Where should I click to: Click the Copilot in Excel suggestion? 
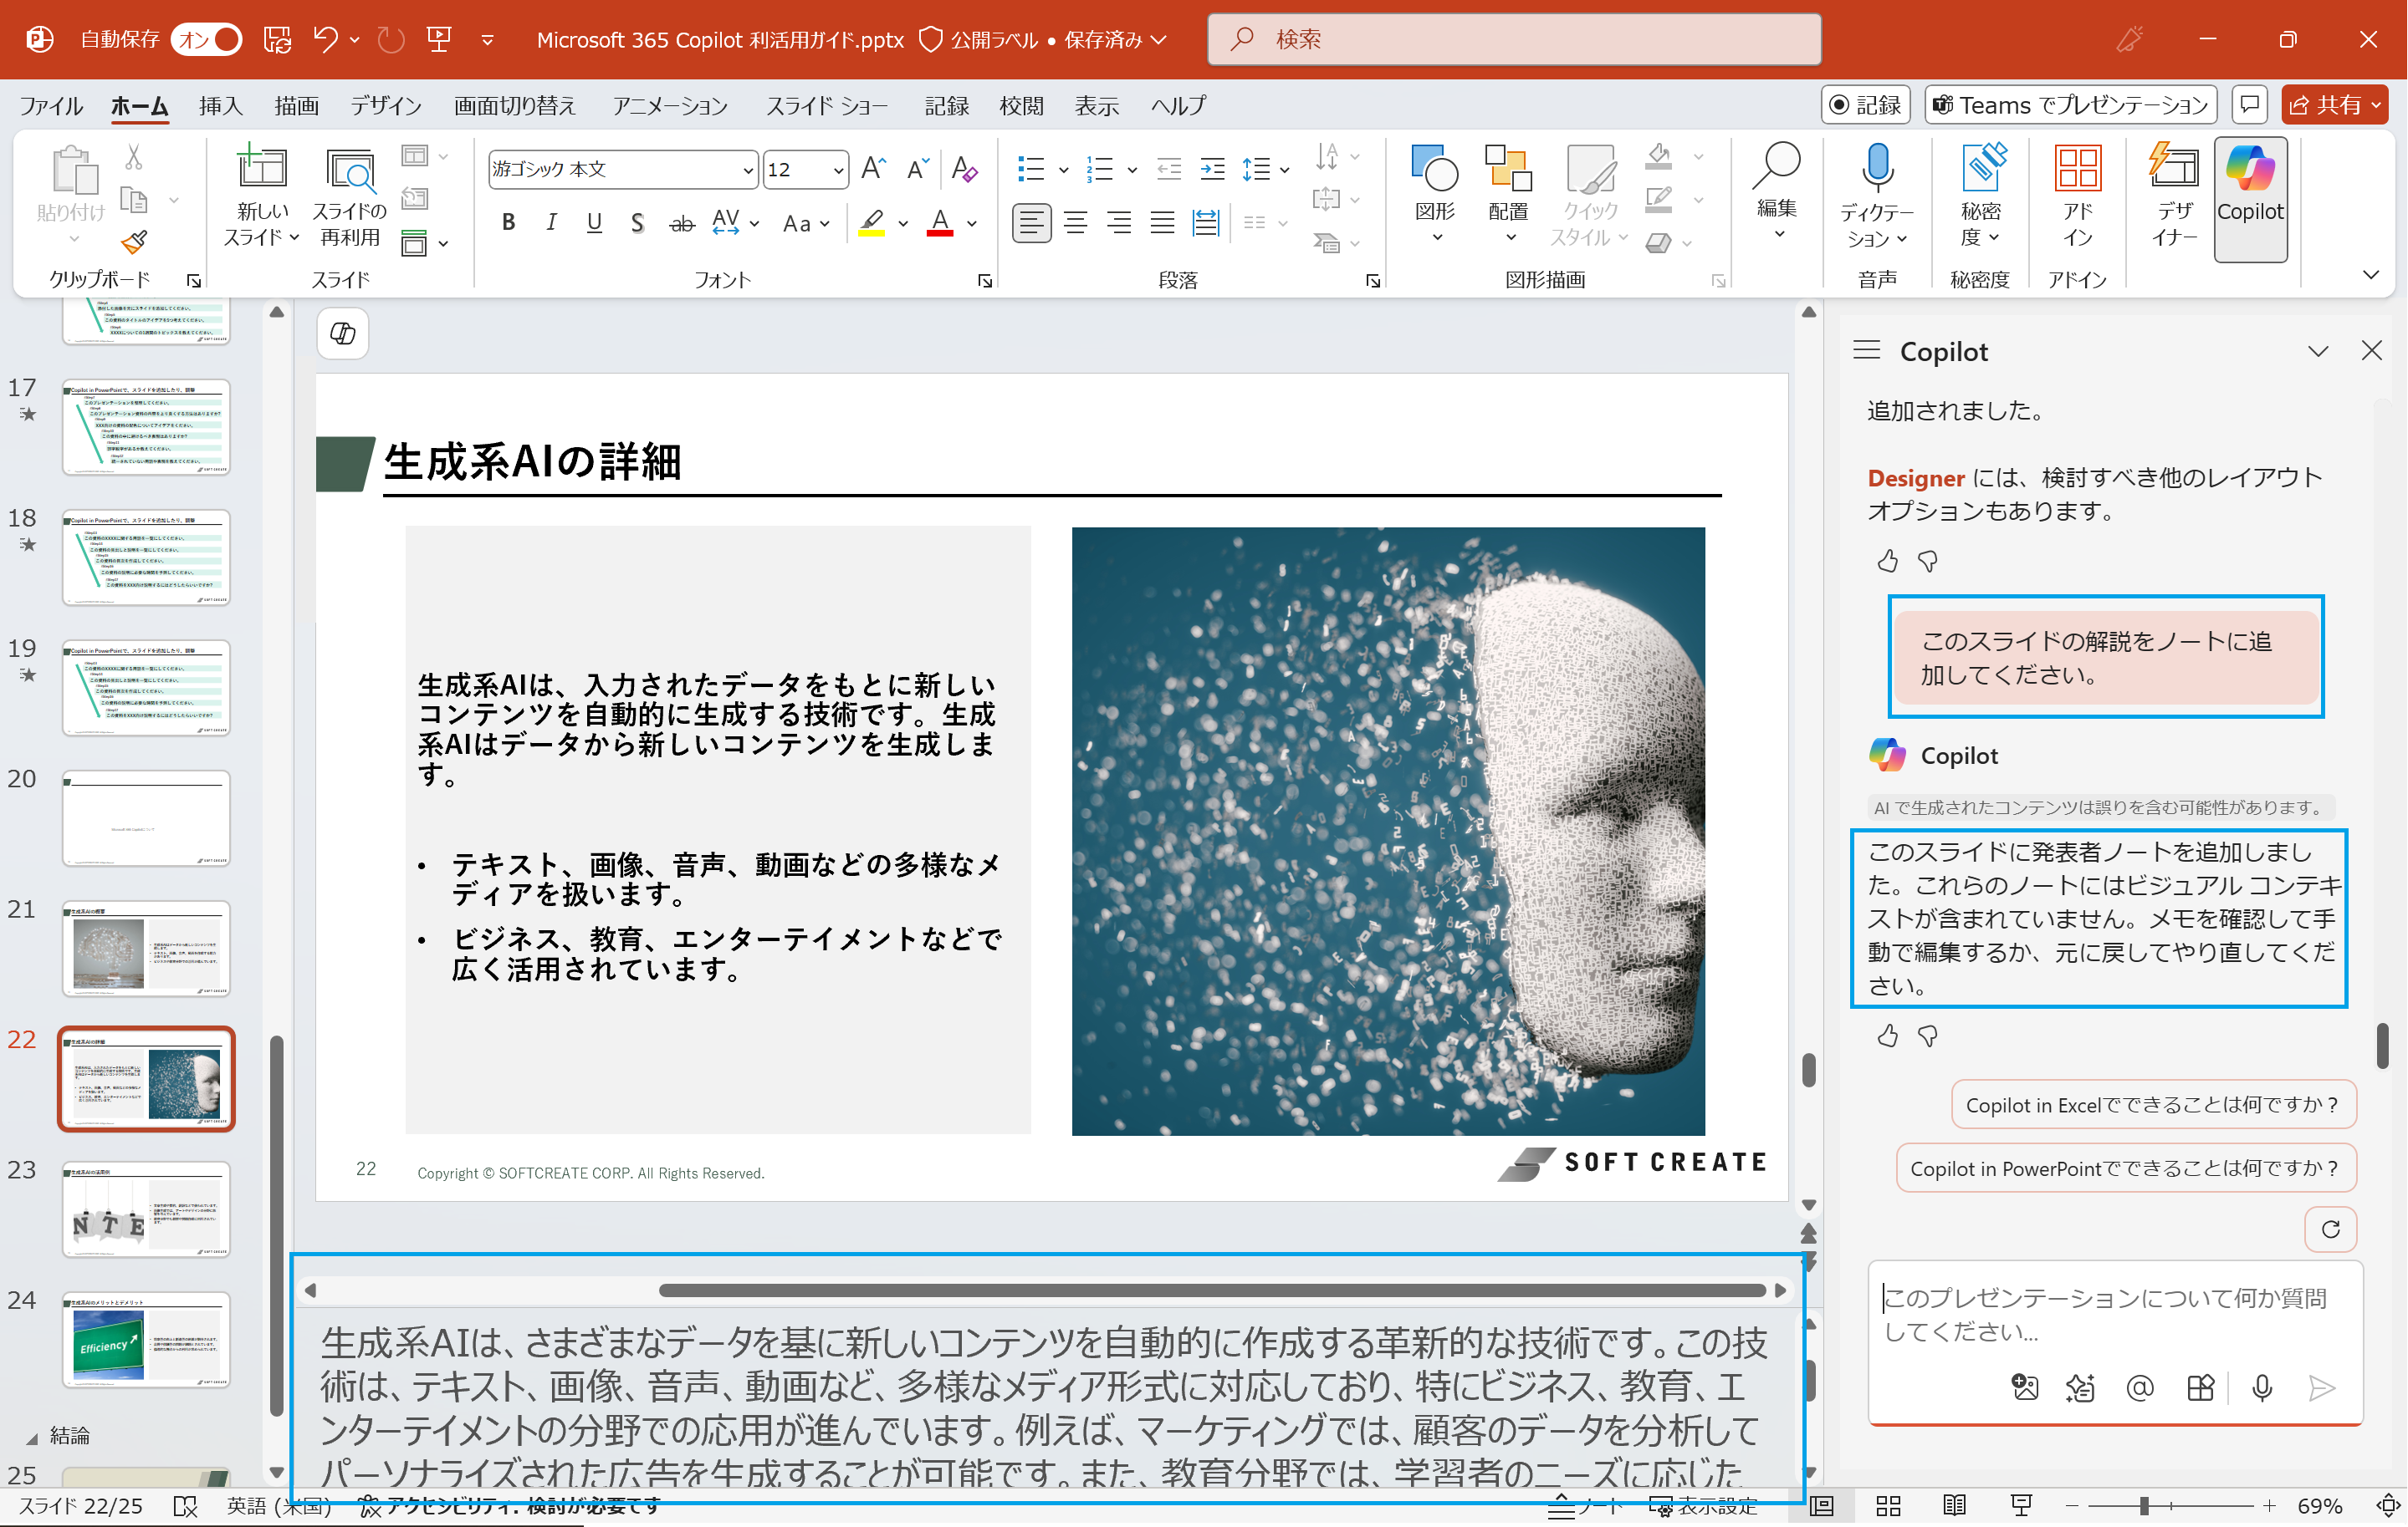point(2153,1104)
